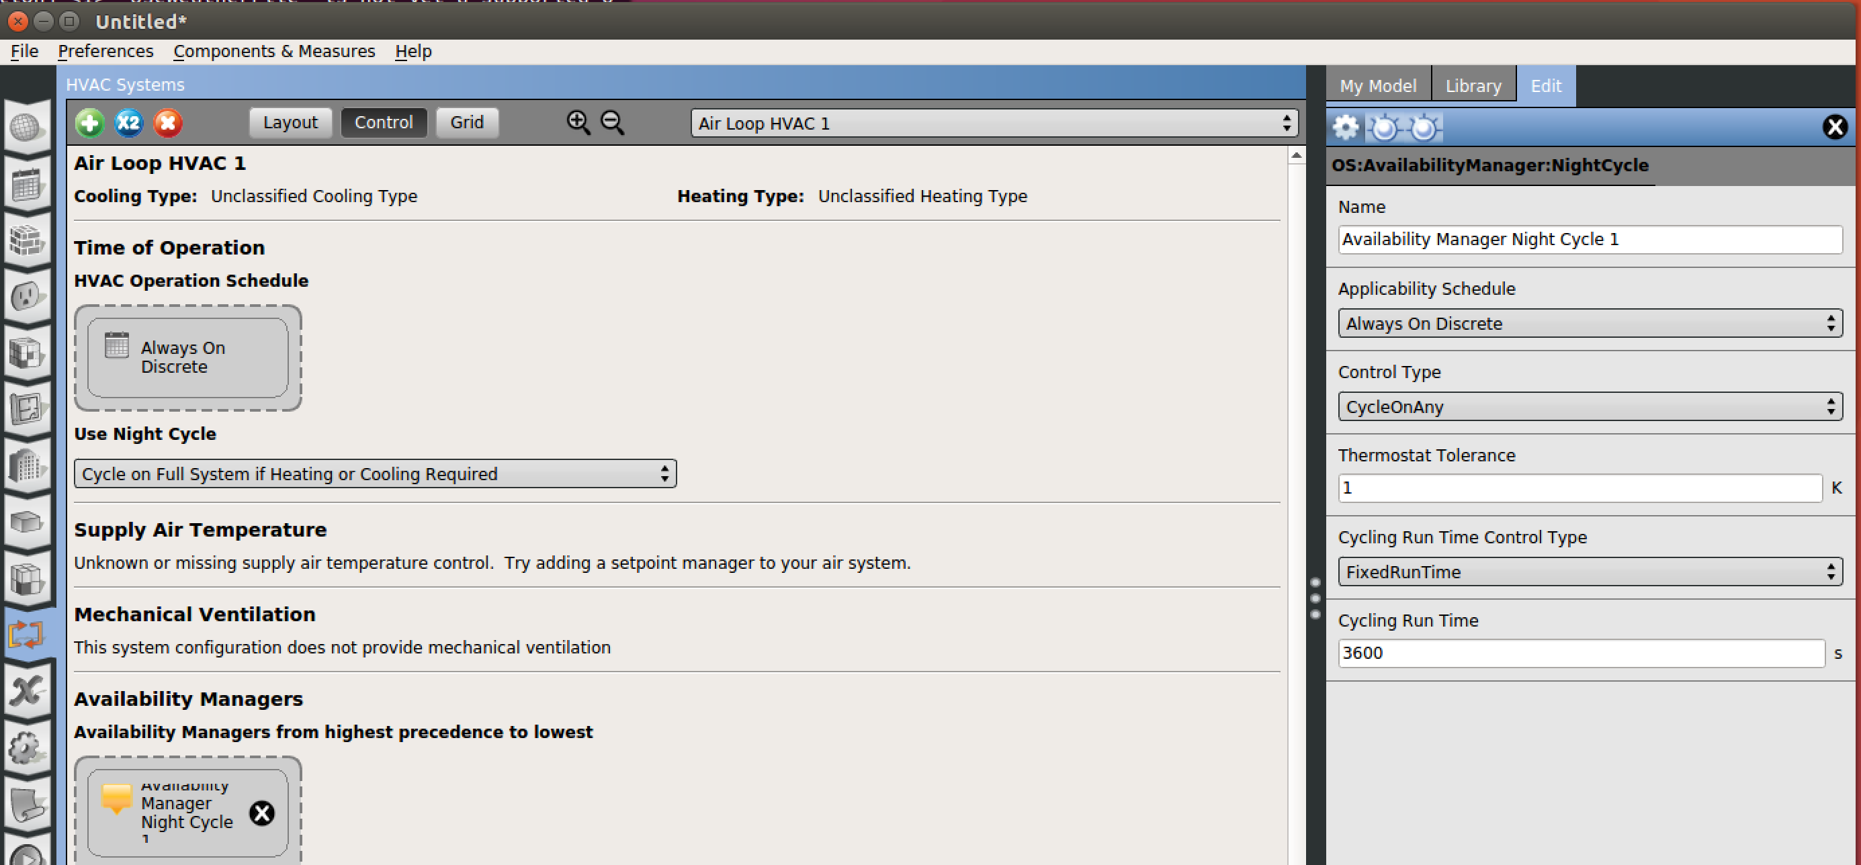The height and width of the screenshot is (865, 1861).
Task: Open the Control Type CycleOnAny dropdown
Action: click(x=1590, y=406)
